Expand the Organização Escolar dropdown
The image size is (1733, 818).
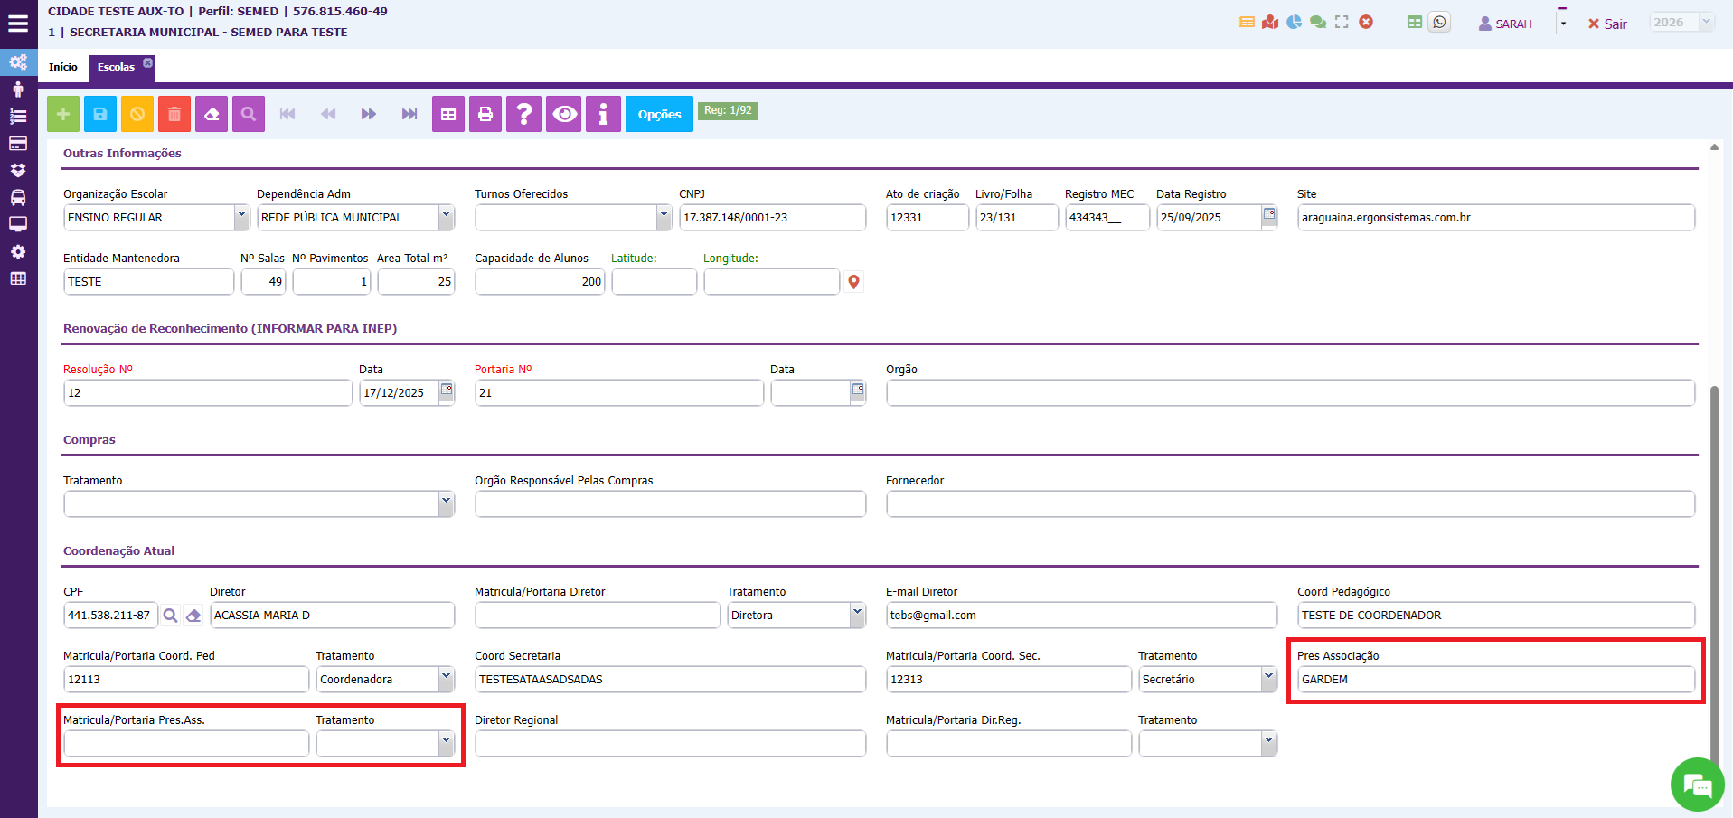241,217
